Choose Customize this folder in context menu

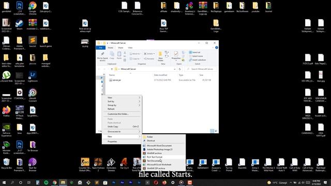point(122,114)
